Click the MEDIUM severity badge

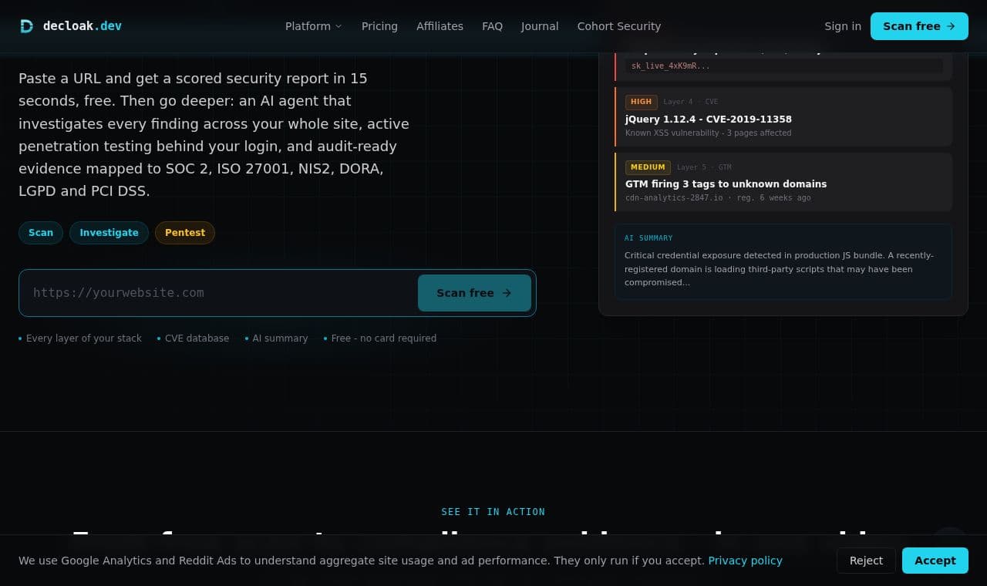648,167
